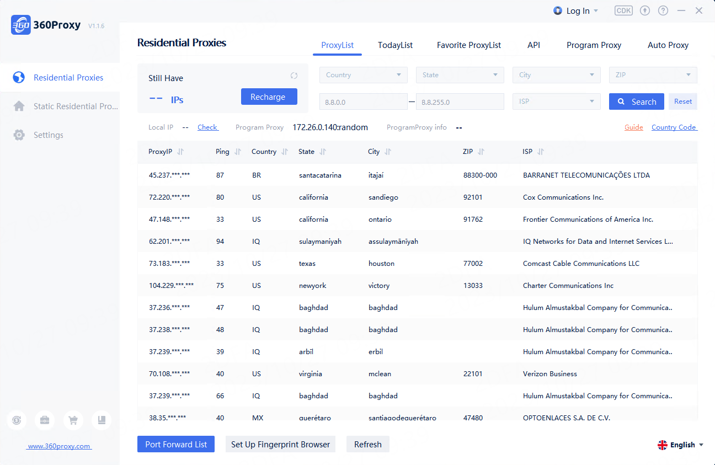Close the 360Proxy window

click(699, 10)
